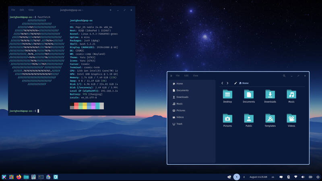Screen dimensions: 322x181
Task: Open the Public folder icon
Action: click(249, 119)
